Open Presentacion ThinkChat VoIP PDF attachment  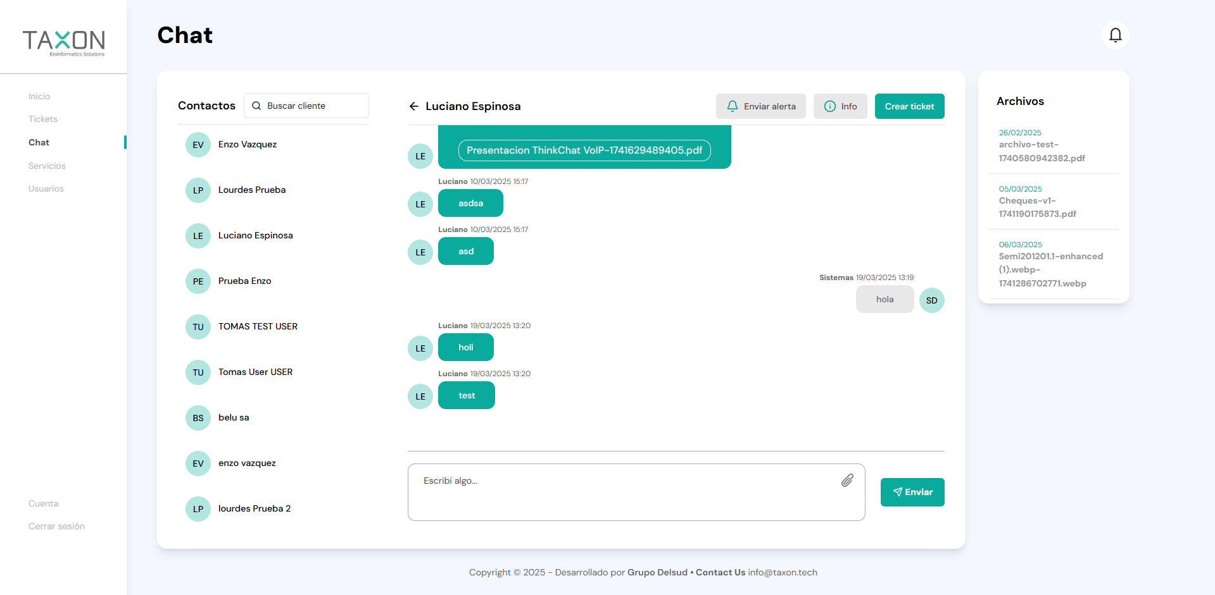(x=584, y=150)
